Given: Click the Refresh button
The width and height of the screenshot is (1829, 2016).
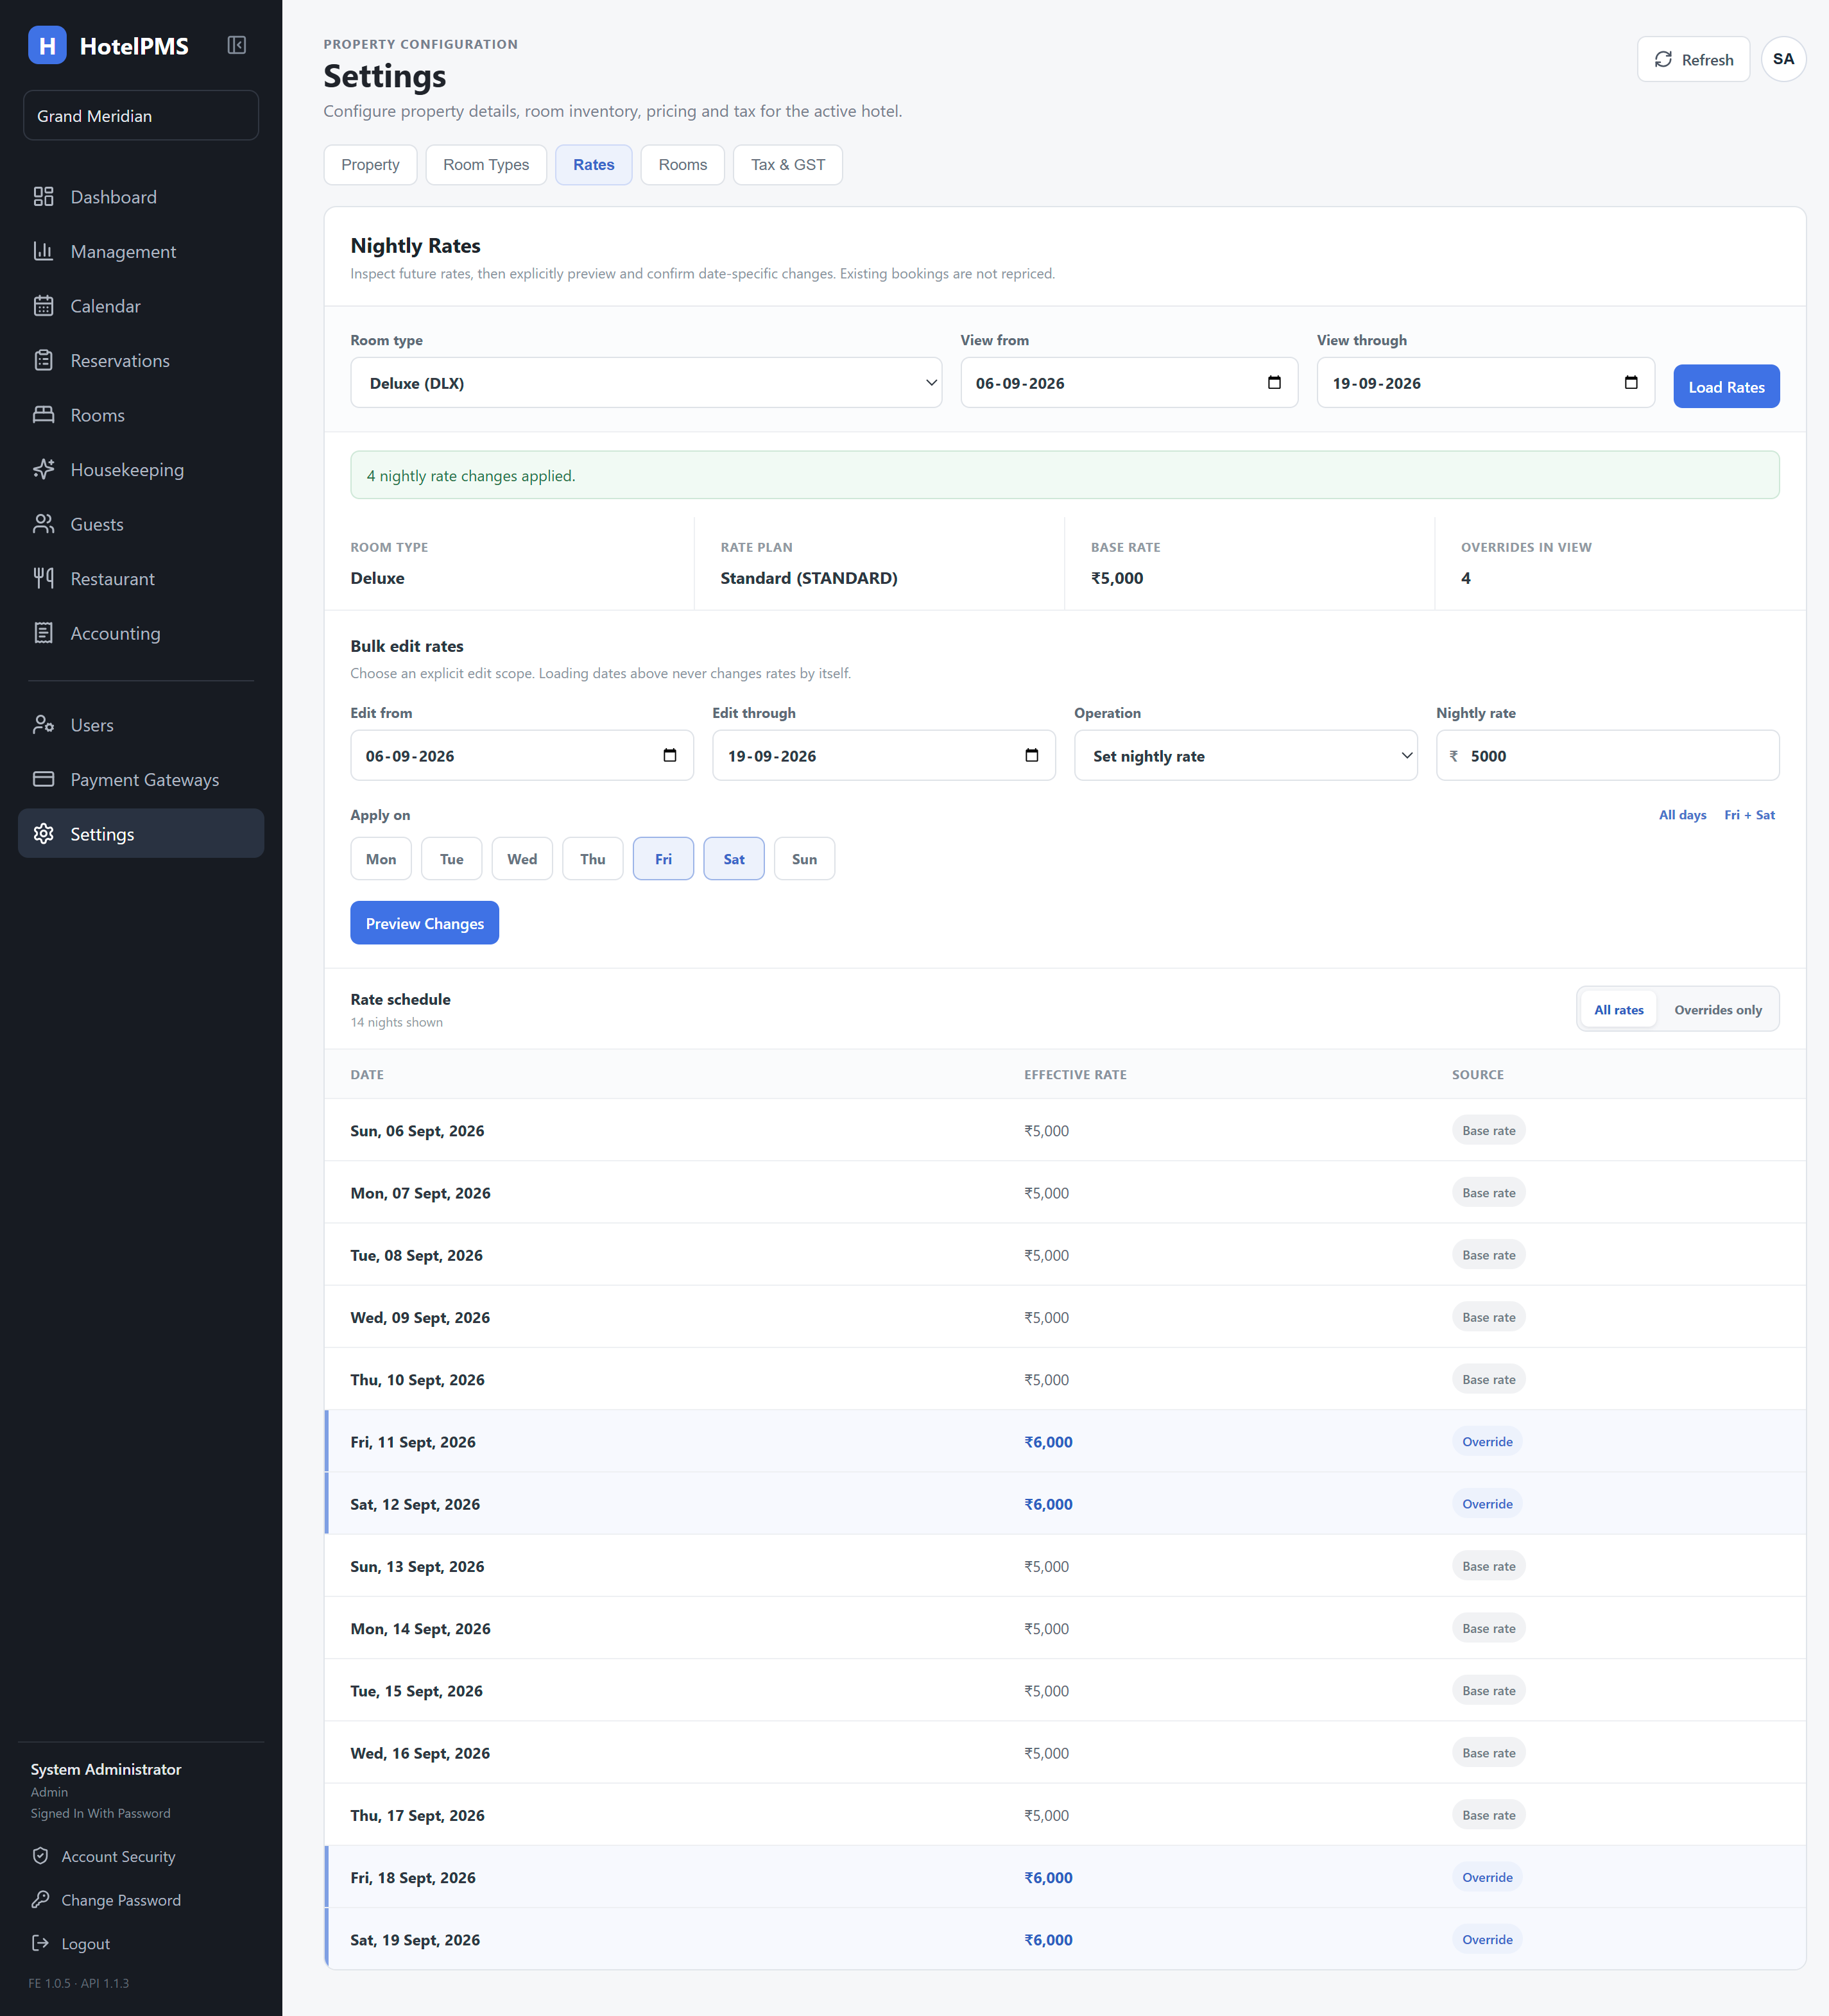Looking at the screenshot, I should tap(1693, 60).
